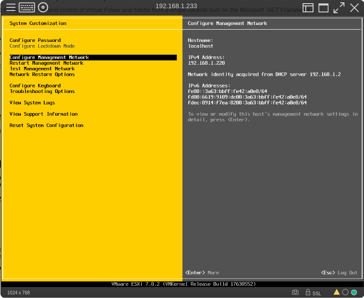The height and width of the screenshot is (298, 364).
Task: Click the virtual media disc icon
Action: (x=43, y=7)
